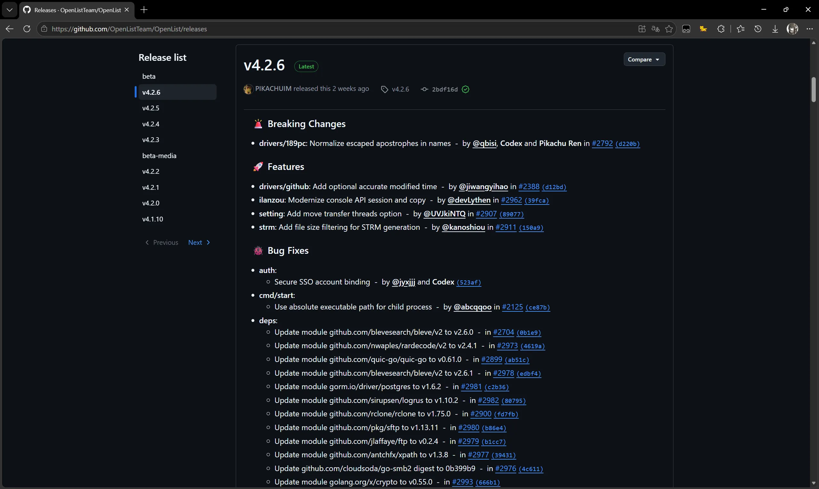Select beta in release list

pyautogui.click(x=178, y=76)
